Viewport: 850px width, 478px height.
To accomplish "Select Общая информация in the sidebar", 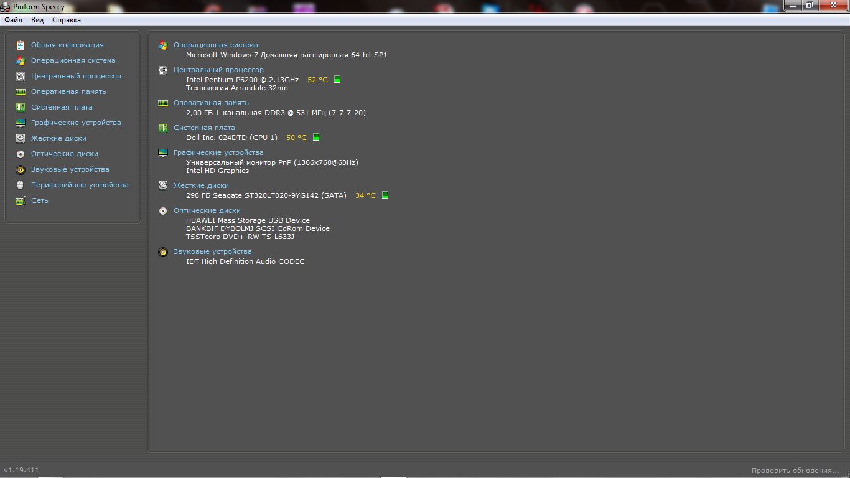I will pos(67,45).
